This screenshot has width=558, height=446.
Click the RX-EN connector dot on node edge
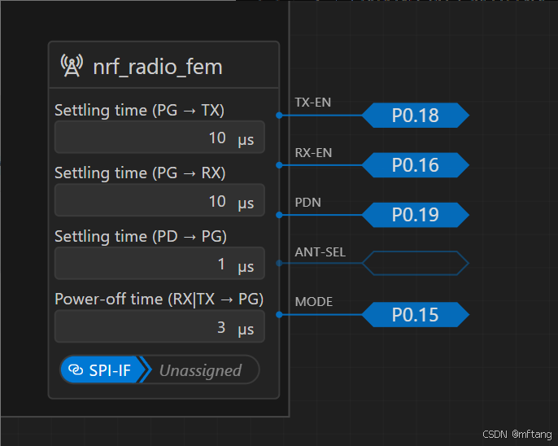click(x=279, y=165)
